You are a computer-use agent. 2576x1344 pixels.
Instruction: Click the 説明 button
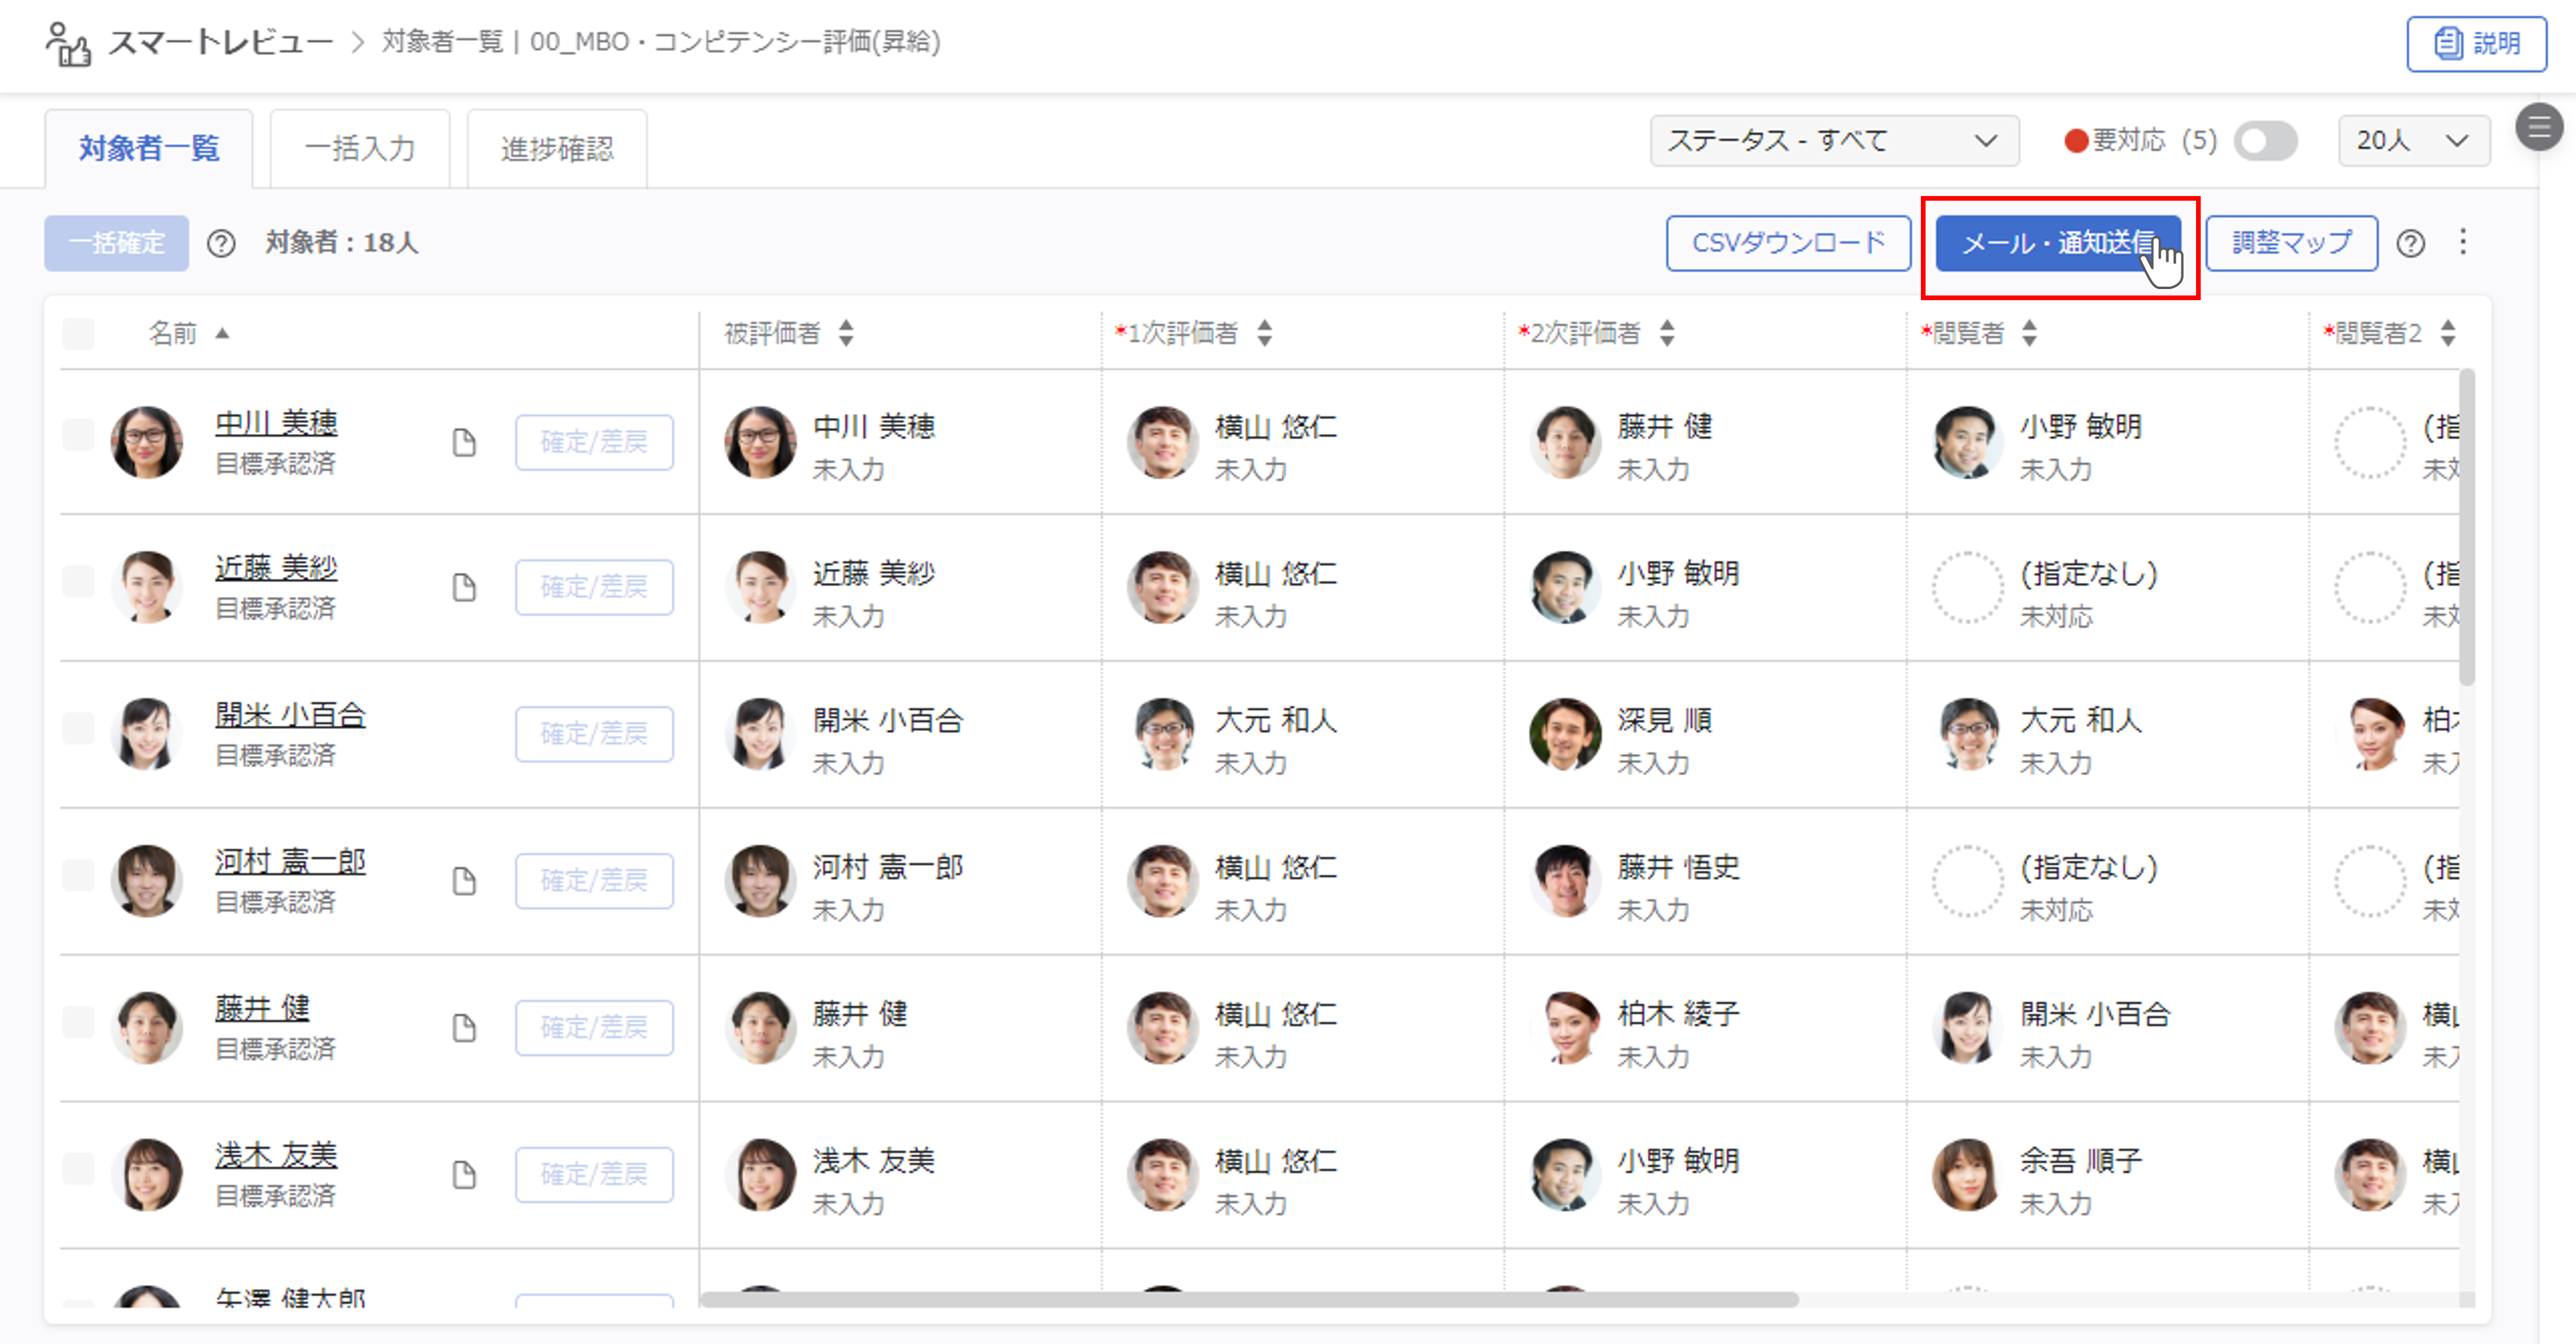(x=2476, y=44)
